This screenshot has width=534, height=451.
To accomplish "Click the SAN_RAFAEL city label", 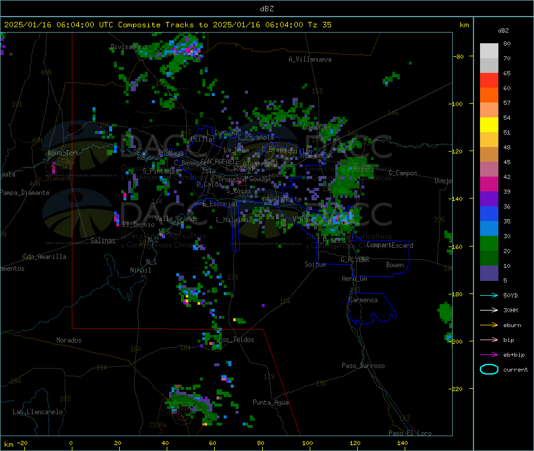I will (x=217, y=161).
